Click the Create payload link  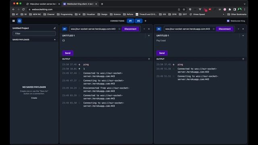34,98
